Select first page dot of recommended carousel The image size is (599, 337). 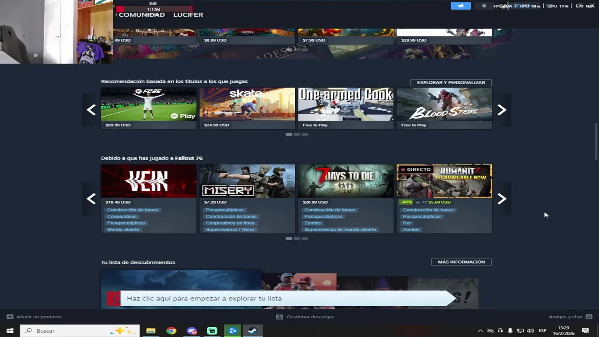click(289, 134)
